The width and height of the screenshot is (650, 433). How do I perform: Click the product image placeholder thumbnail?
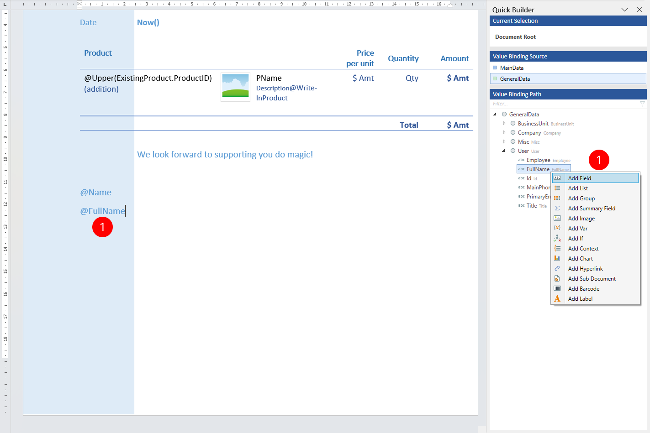click(x=235, y=87)
